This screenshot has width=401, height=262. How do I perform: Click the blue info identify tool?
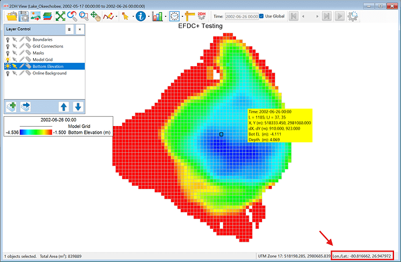tap(141, 16)
